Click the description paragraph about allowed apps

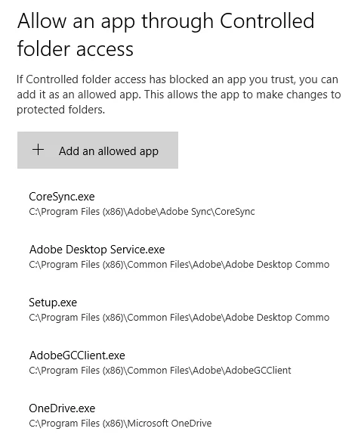(178, 95)
